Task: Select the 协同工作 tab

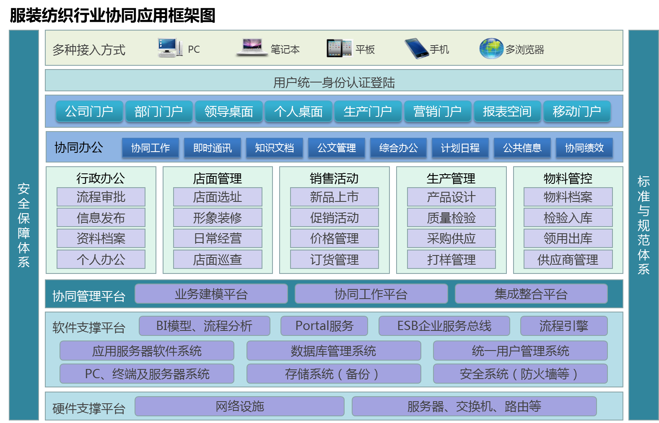Action: (x=150, y=148)
